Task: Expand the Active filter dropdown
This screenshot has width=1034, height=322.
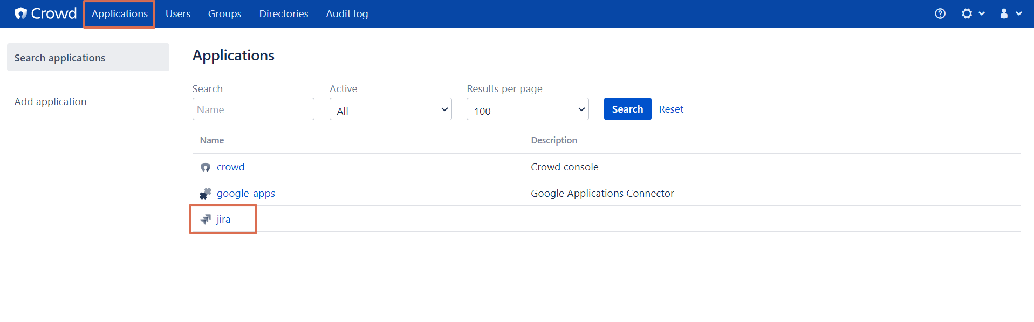Action: click(x=391, y=109)
